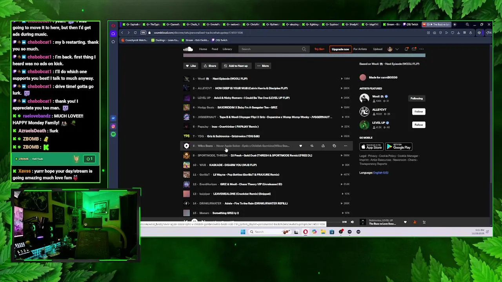The image size is (502, 282).
Task: Open the Stream - Kick Dashboard bookmark
Action: click(x=195, y=40)
